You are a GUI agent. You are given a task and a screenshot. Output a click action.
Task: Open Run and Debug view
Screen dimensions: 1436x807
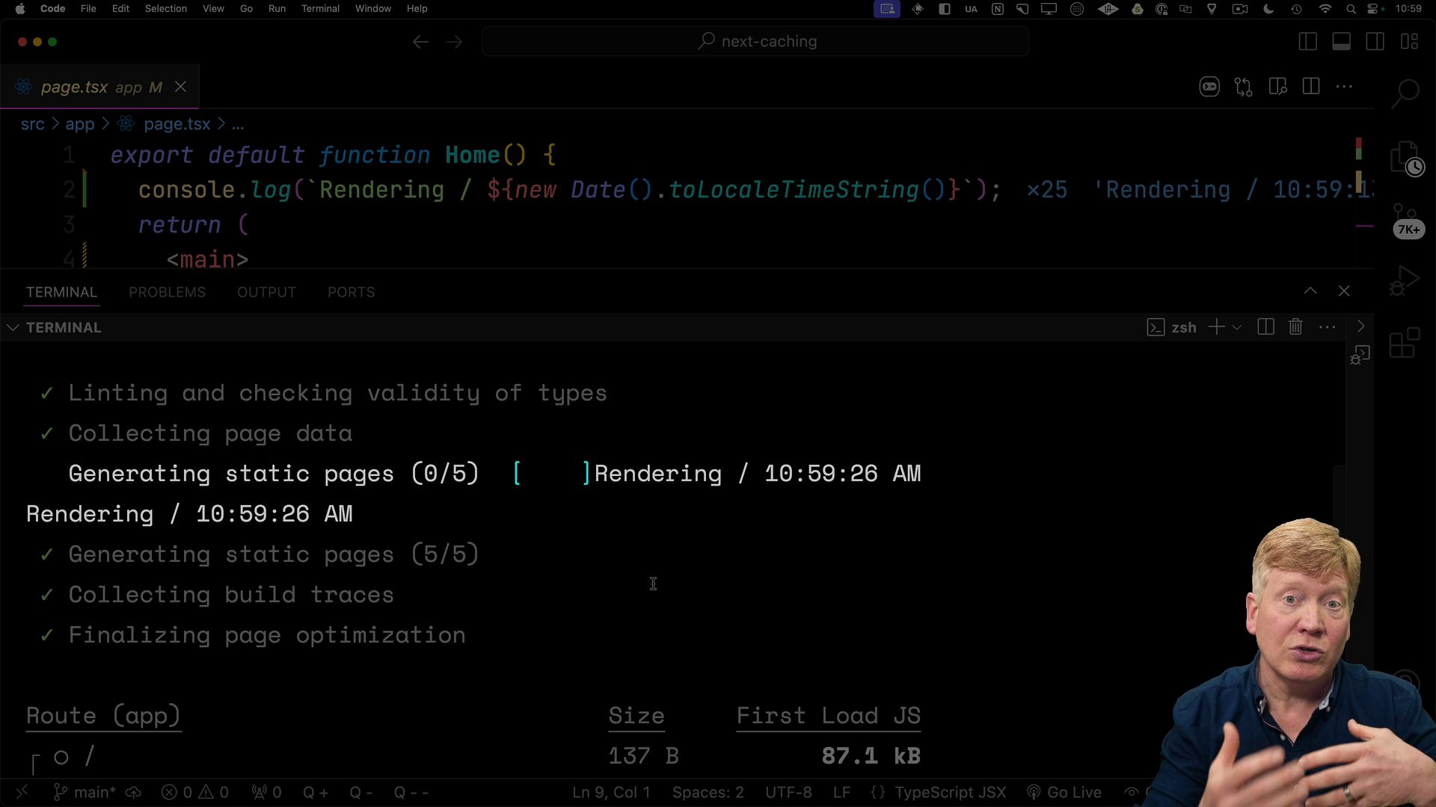pyautogui.click(x=1404, y=281)
